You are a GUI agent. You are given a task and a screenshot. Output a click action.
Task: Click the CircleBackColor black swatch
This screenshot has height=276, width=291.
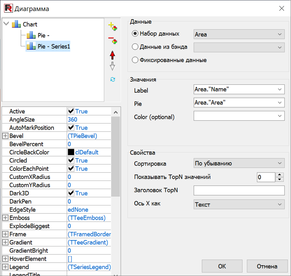(71, 152)
